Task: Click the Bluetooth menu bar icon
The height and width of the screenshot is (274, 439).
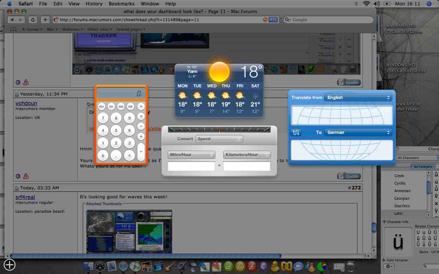Action: click(x=356, y=4)
